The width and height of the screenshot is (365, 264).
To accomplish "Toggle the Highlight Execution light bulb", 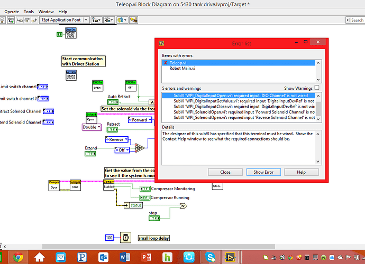I will tap(2, 20).
